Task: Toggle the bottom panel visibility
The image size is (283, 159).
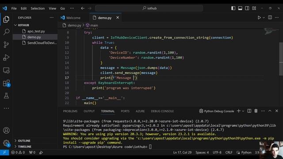Action: (240, 8)
